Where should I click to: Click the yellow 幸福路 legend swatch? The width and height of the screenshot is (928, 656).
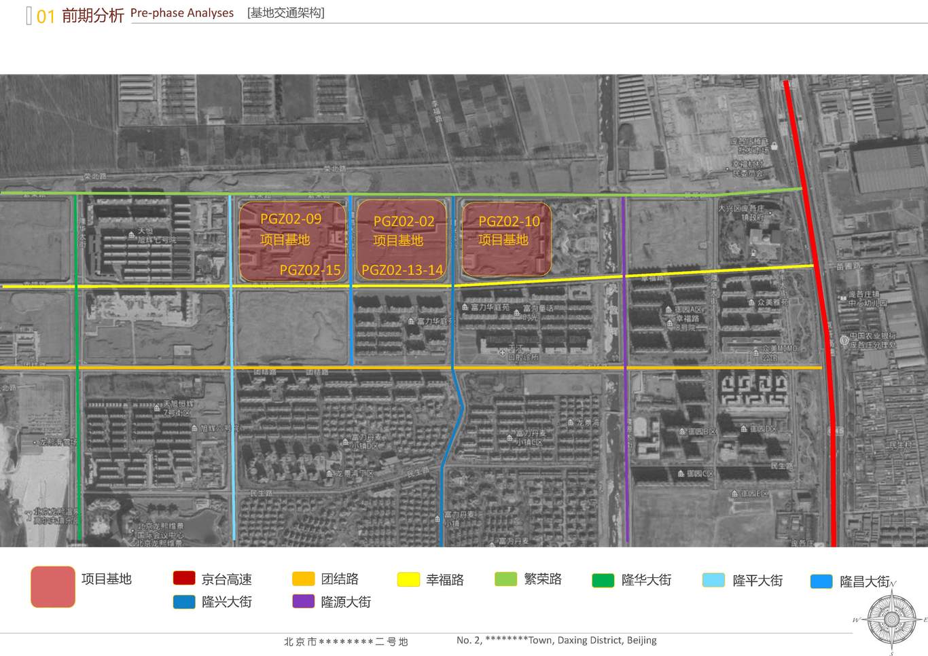point(409,579)
